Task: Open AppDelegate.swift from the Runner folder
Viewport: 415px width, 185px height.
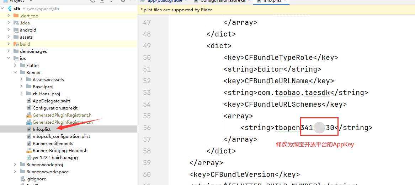Action: pos(51,101)
